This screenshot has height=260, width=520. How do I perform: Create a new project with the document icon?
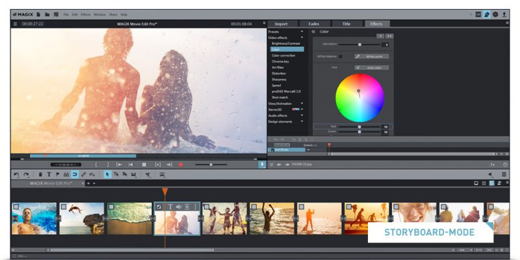38,14
